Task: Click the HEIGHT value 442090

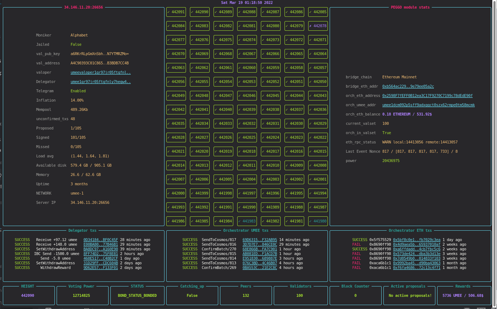Action: pyautogui.click(x=28, y=295)
